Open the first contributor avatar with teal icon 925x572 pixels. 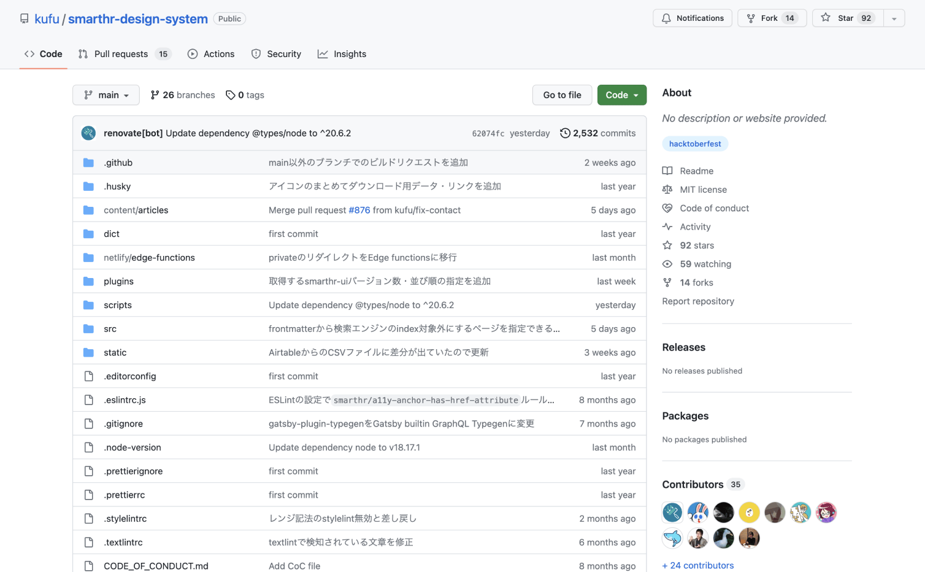click(672, 512)
